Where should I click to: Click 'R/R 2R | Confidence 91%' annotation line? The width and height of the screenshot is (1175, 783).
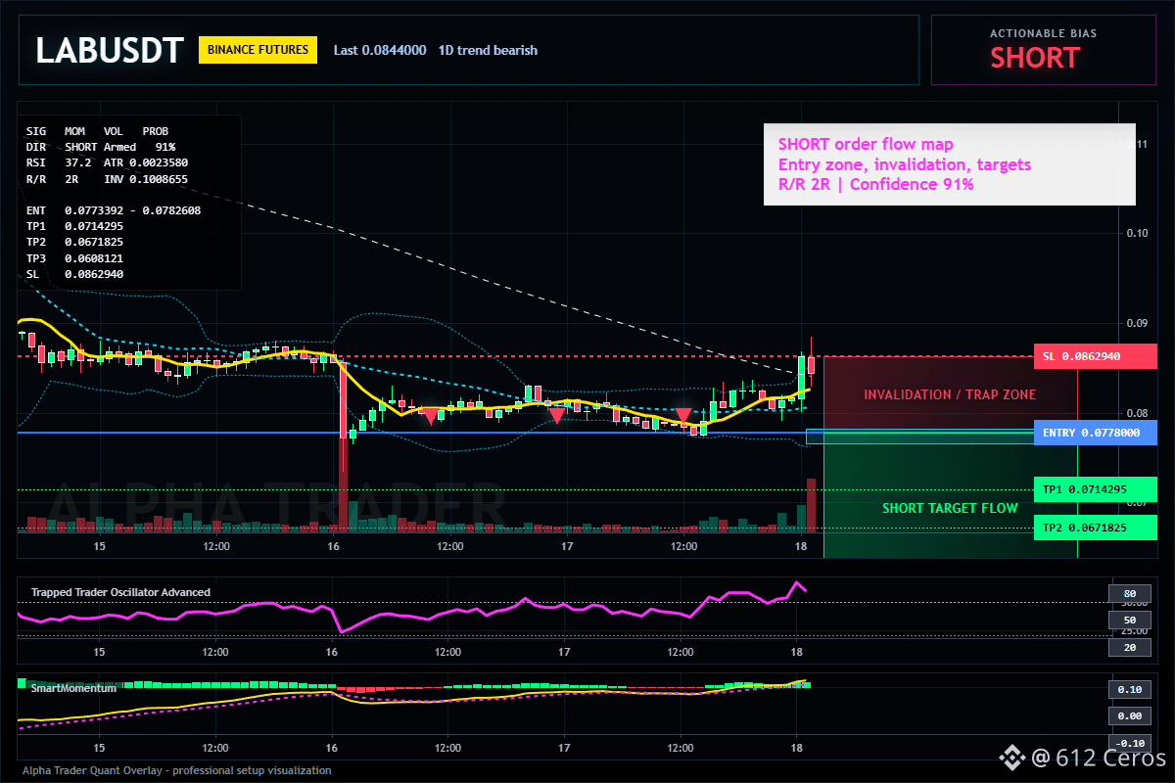(x=876, y=184)
